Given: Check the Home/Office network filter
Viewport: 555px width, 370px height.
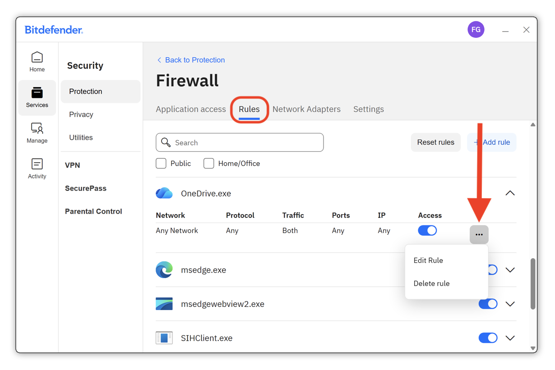Looking at the screenshot, I should pos(208,164).
